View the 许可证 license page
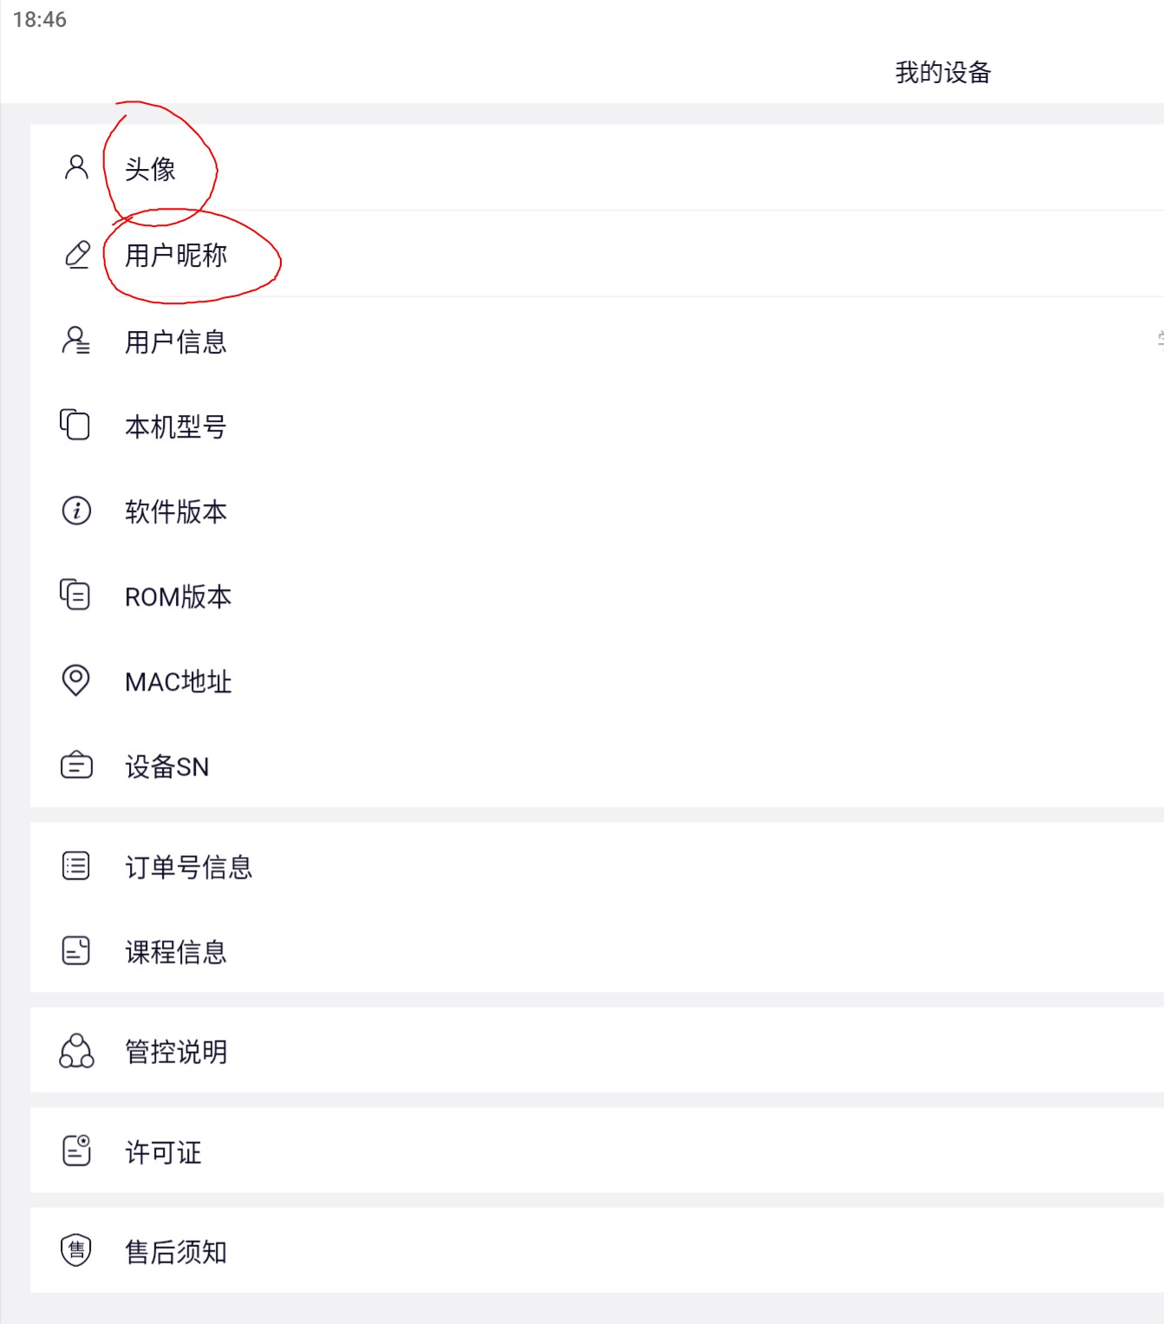Image resolution: width=1164 pixels, height=1324 pixels. click(597, 1150)
